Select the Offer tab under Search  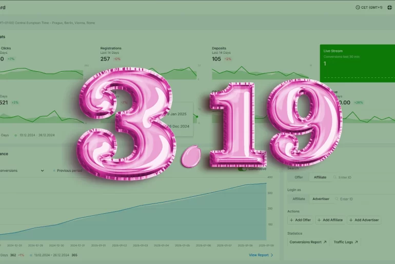tap(299, 177)
